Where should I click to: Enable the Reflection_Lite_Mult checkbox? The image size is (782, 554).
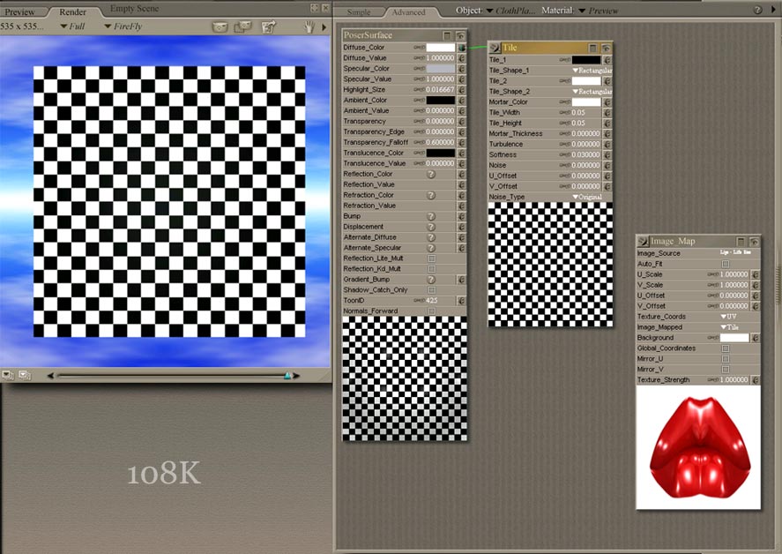pos(431,258)
